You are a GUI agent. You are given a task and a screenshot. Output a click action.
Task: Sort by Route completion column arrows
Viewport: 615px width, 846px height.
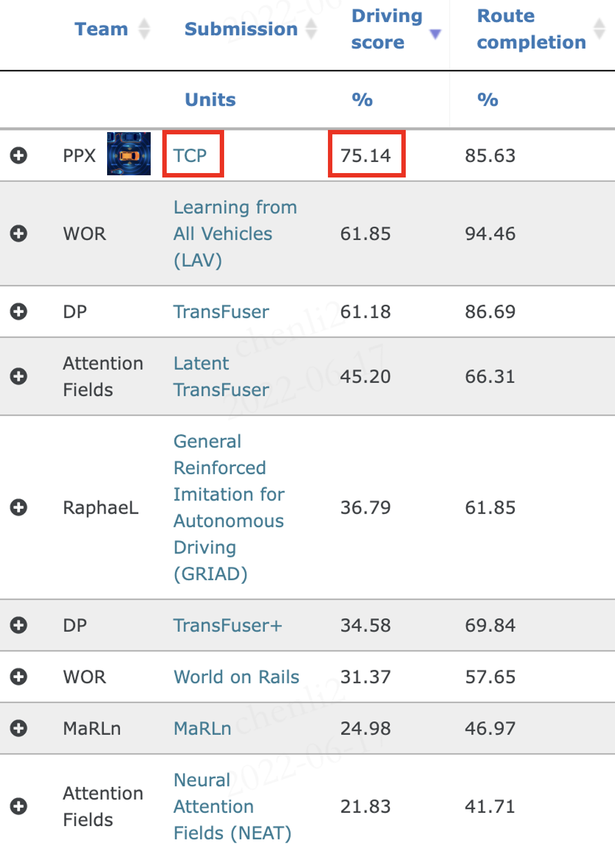pos(599,28)
